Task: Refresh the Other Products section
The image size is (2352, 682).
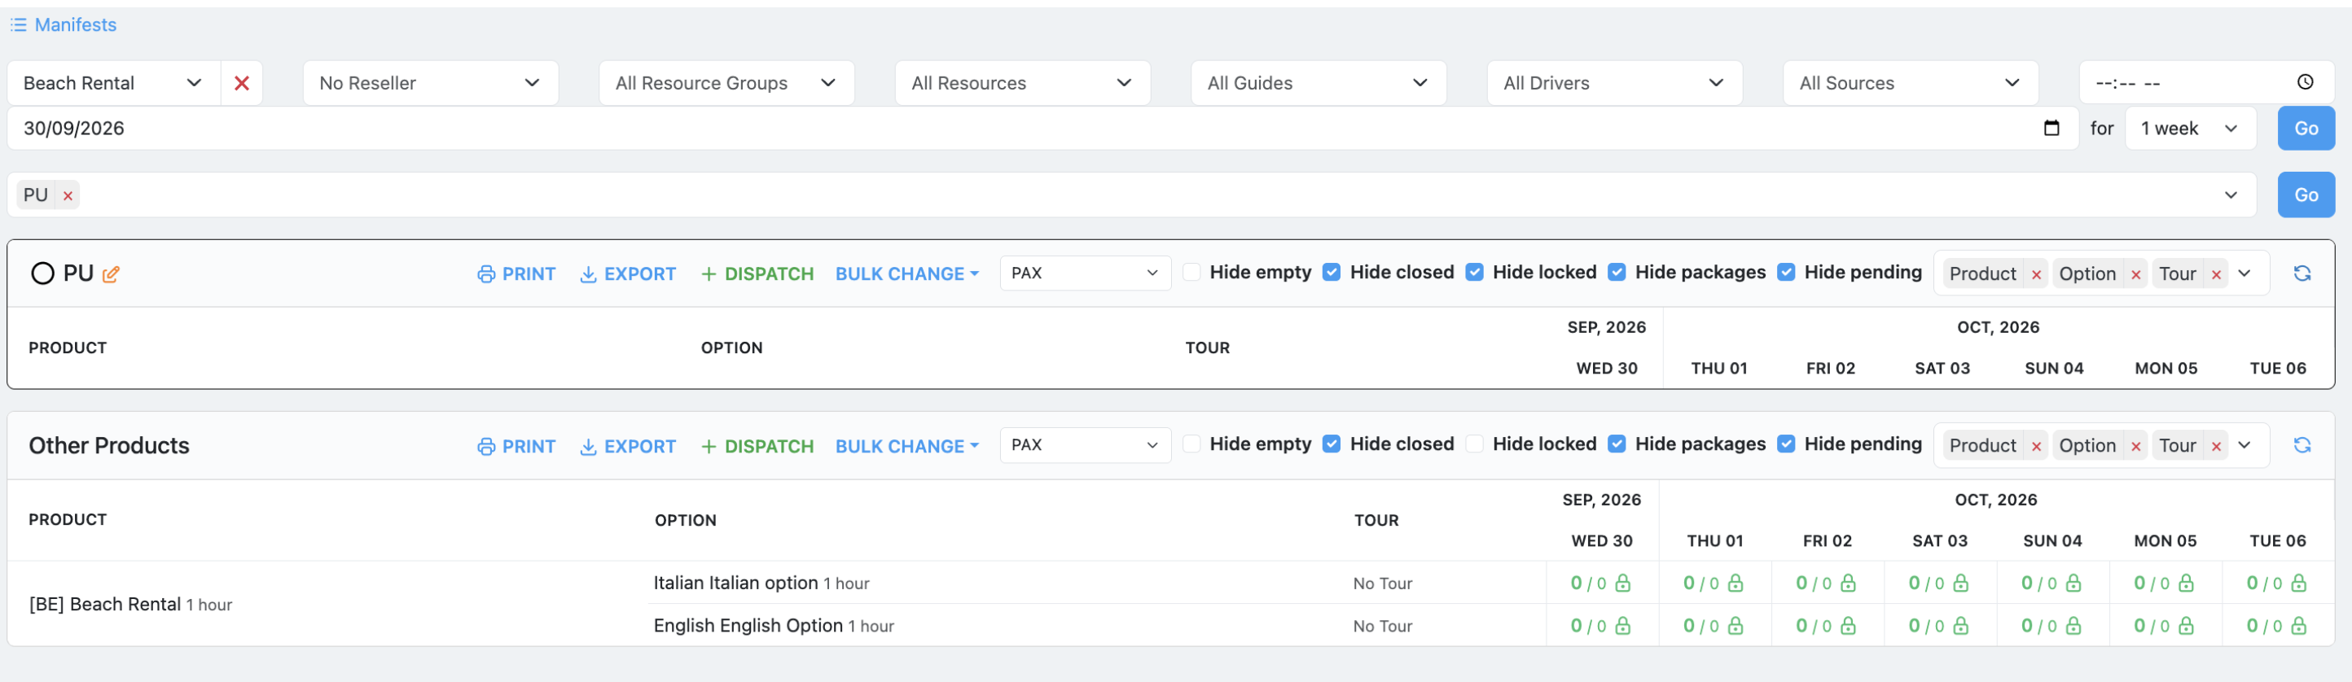Action: (x=2302, y=444)
